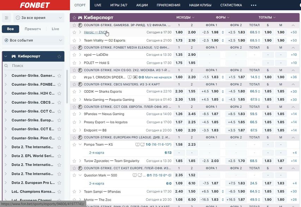Star the POLET — Hold S match
Image resolution: width=301 pixels, height=207 pixels.
click(x=74, y=63)
